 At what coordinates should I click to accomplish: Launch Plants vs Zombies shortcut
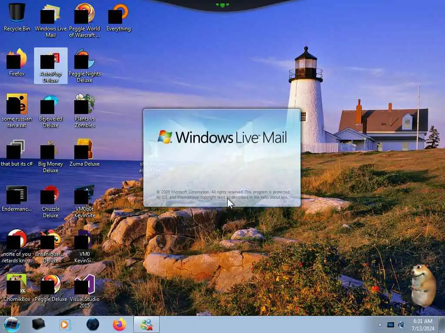tap(85, 111)
